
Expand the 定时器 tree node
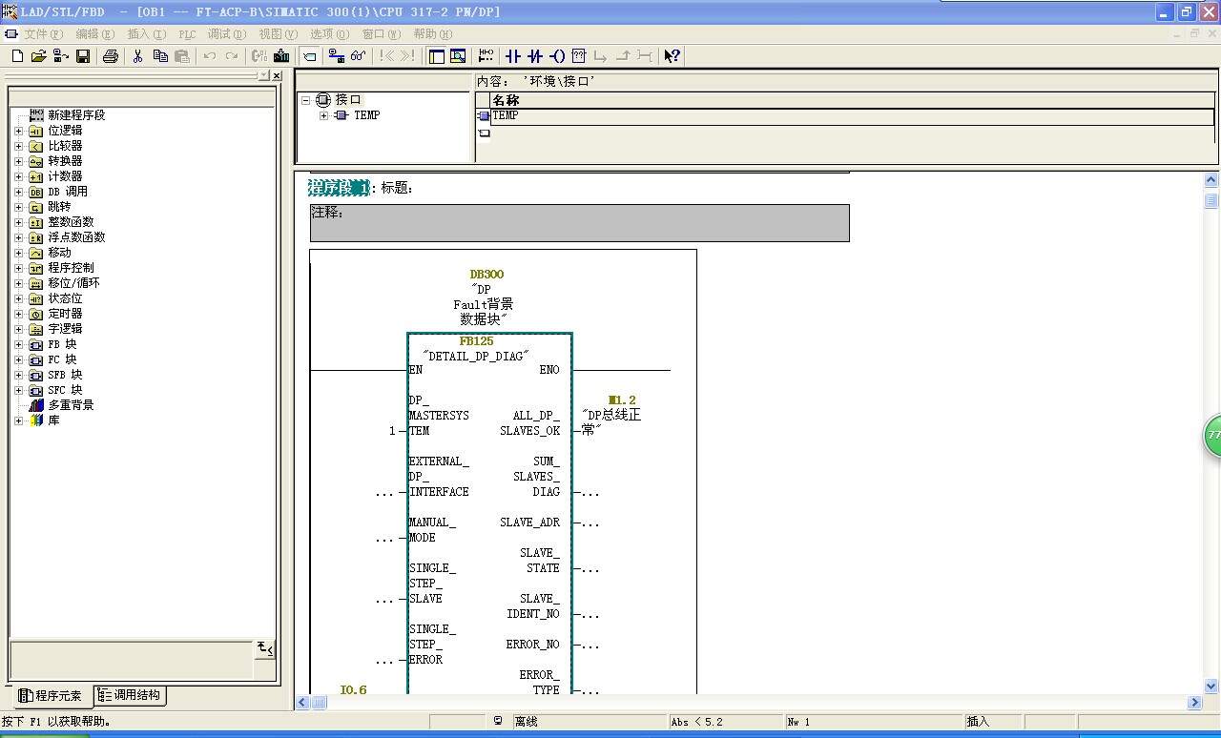(18, 314)
